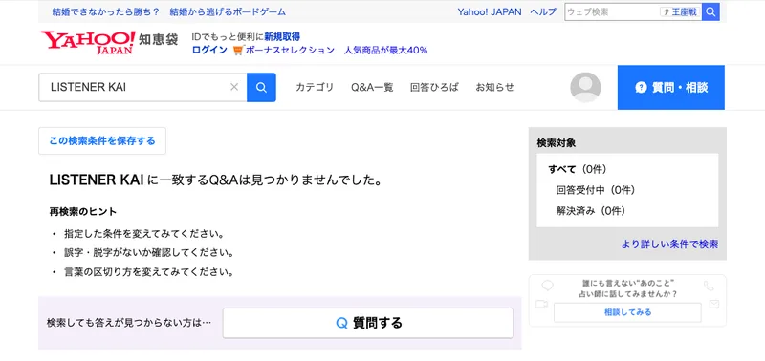Open the 結婚できなかったら勝ち？ promo link

[x=106, y=12]
